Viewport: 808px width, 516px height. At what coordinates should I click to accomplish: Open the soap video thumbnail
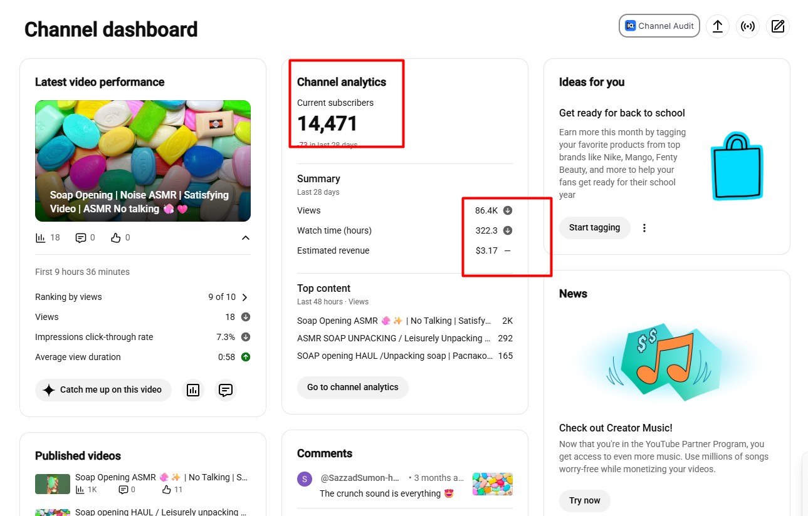[143, 161]
